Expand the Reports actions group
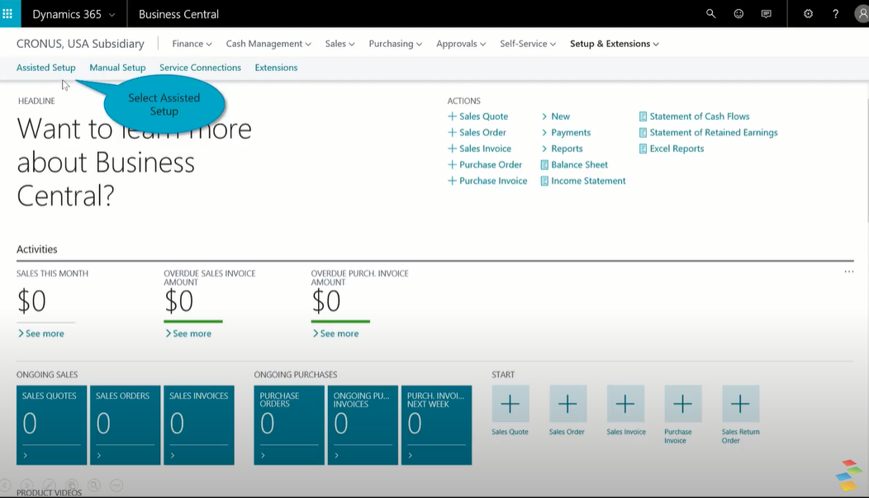Viewport: 869px width, 498px height. point(563,149)
